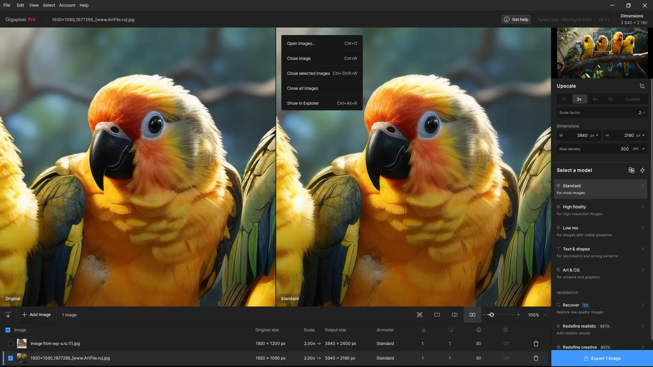
Task: Choose Close all images menu entry
Action: click(302, 88)
